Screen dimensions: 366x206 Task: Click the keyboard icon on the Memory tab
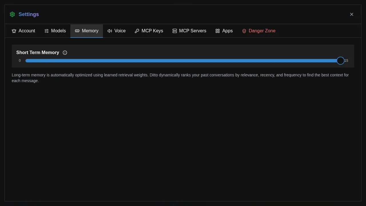pos(77,31)
